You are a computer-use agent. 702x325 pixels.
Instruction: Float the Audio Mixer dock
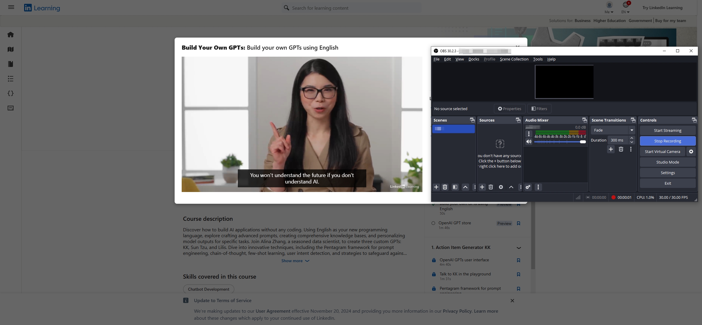coord(585,120)
